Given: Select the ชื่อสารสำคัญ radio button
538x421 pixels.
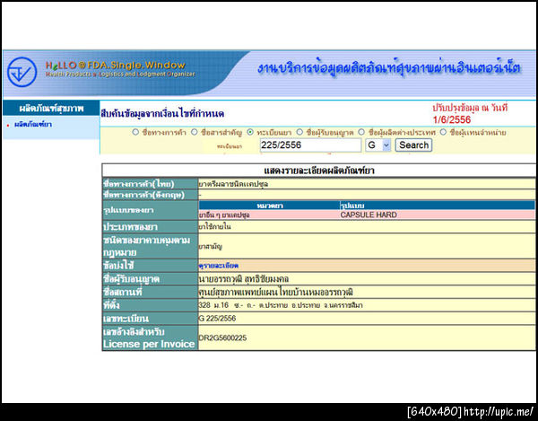Looking at the screenshot, I should point(195,132).
